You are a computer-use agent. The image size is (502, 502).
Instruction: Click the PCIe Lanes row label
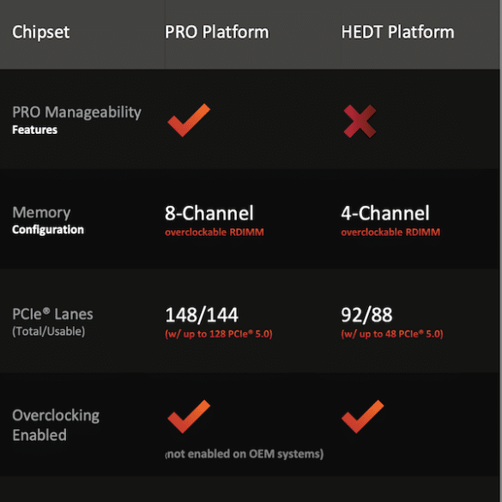tap(52, 314)
